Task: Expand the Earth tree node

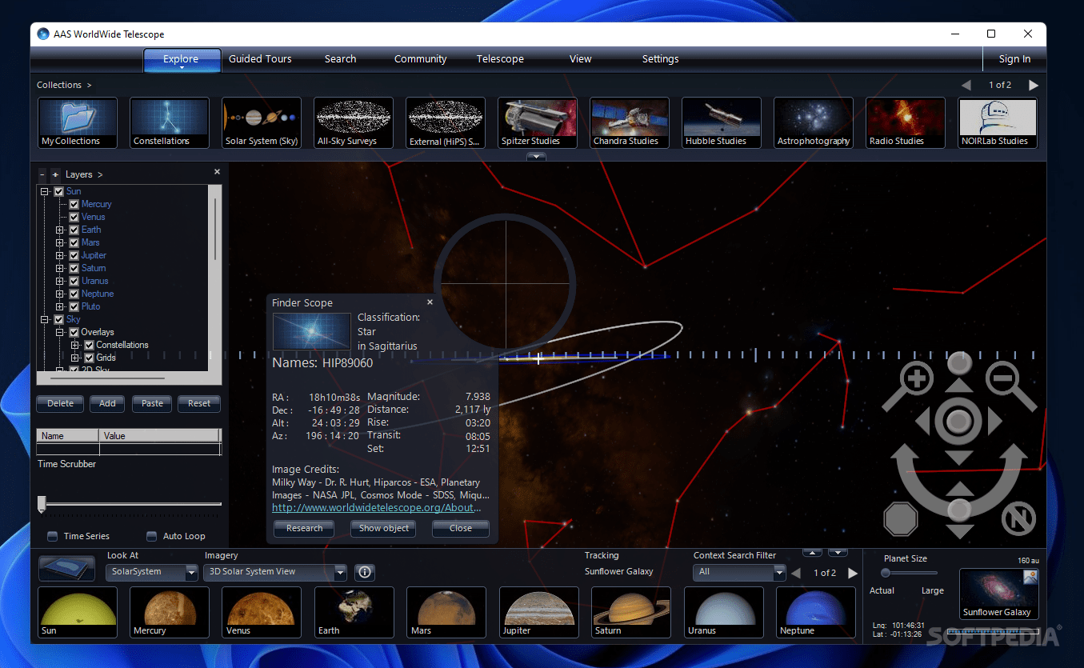Action: pyautogui.click(x=60, y=230)
